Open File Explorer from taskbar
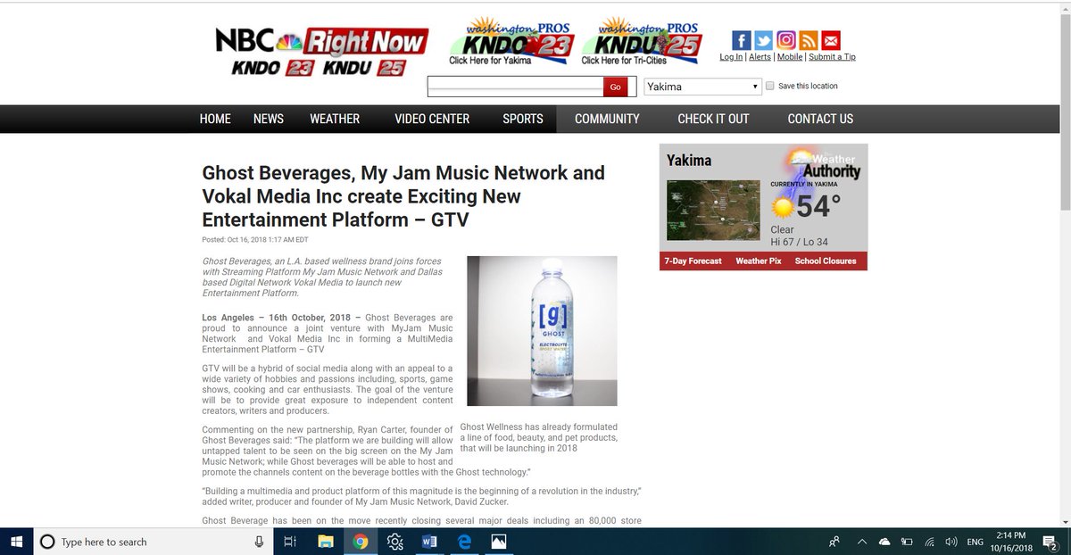 click(325, 542)
